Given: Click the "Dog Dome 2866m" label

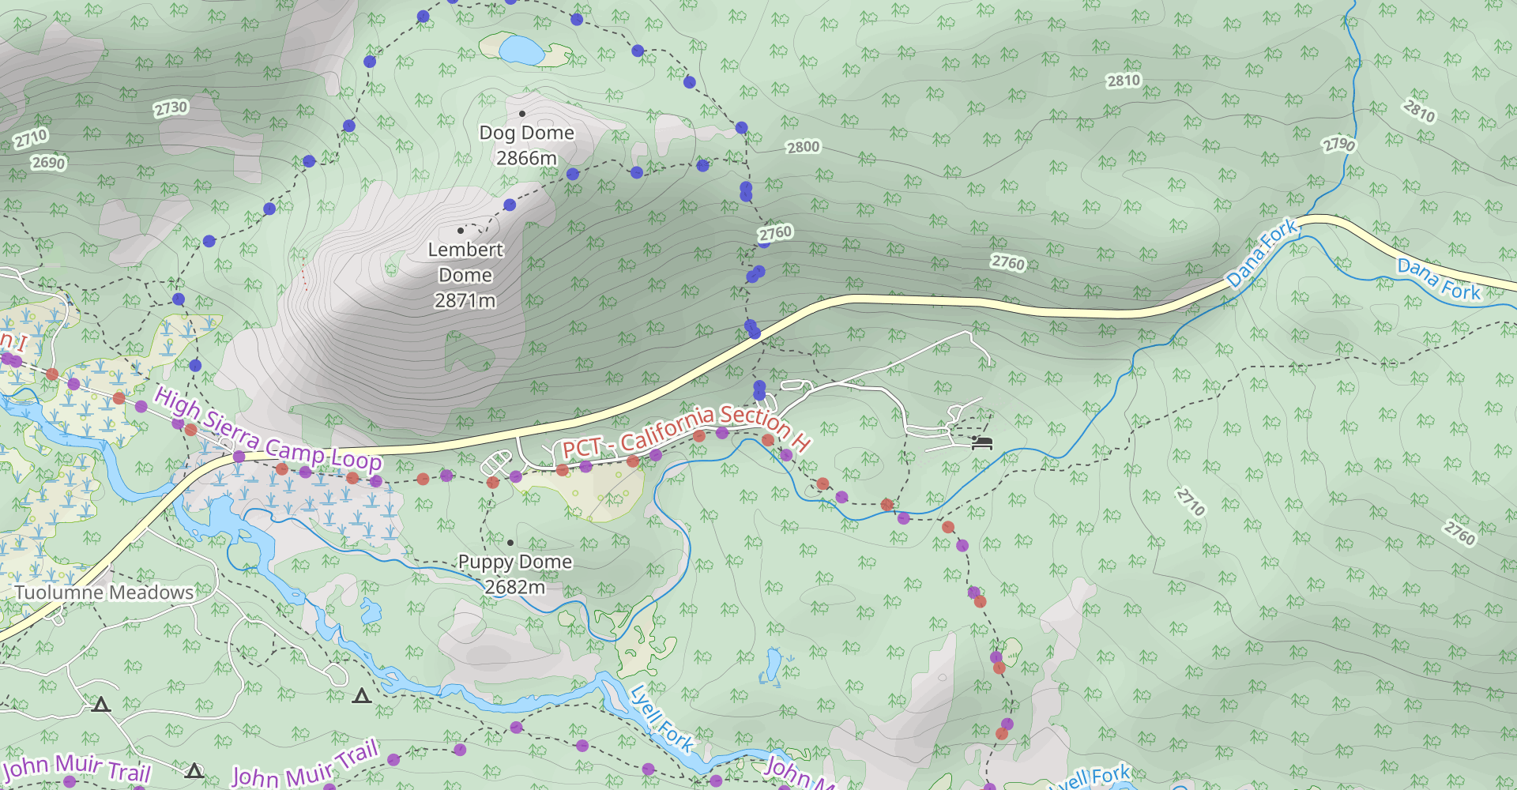Looking at the screenshot, I should point(527,145).
